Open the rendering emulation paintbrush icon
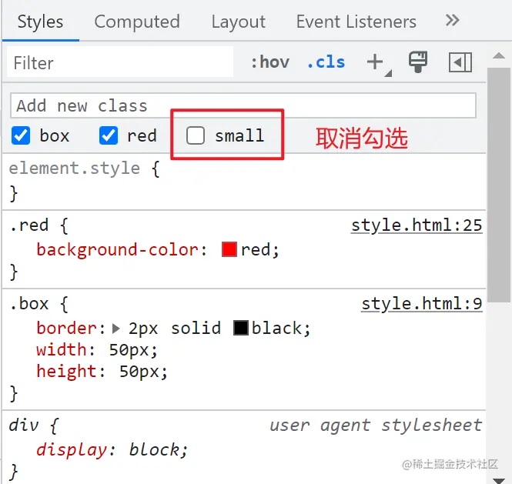Screen dimensions: 512x484 (418, 62)
